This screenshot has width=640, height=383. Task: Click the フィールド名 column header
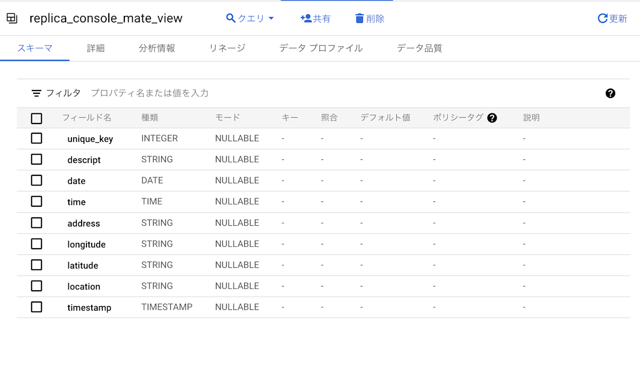pyautogui.click(x=87, y=118)
